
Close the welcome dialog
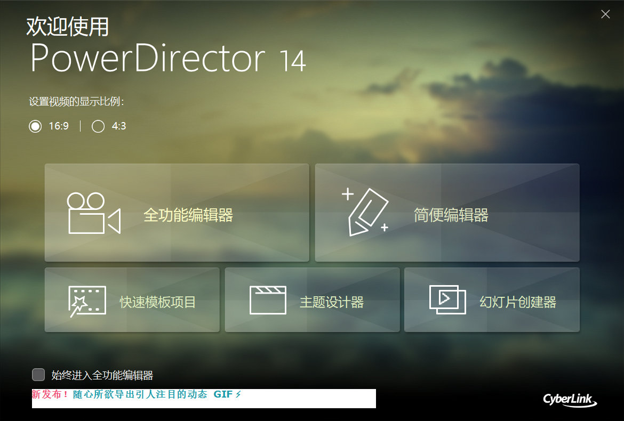point(605,14)
